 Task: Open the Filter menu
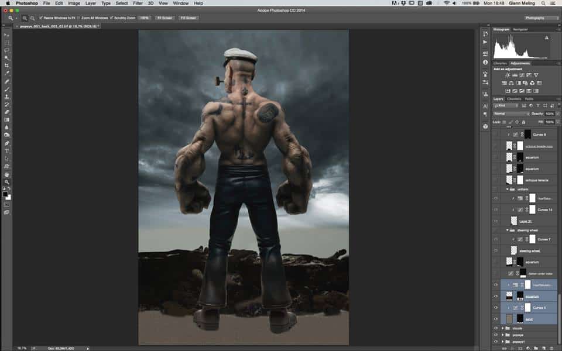pos(138,4)
